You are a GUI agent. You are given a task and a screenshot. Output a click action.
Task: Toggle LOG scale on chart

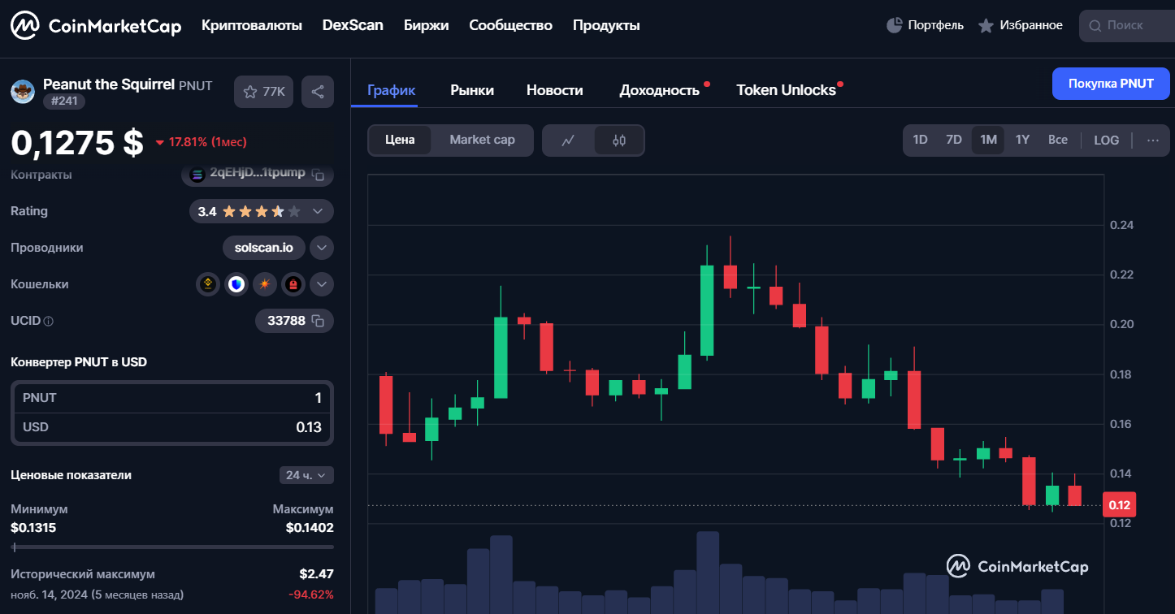(1107, 140)
